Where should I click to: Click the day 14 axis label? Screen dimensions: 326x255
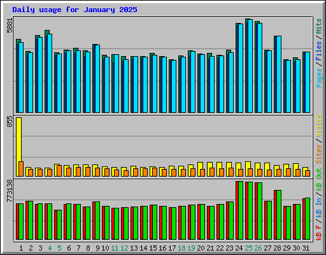(x=143, y=248)
